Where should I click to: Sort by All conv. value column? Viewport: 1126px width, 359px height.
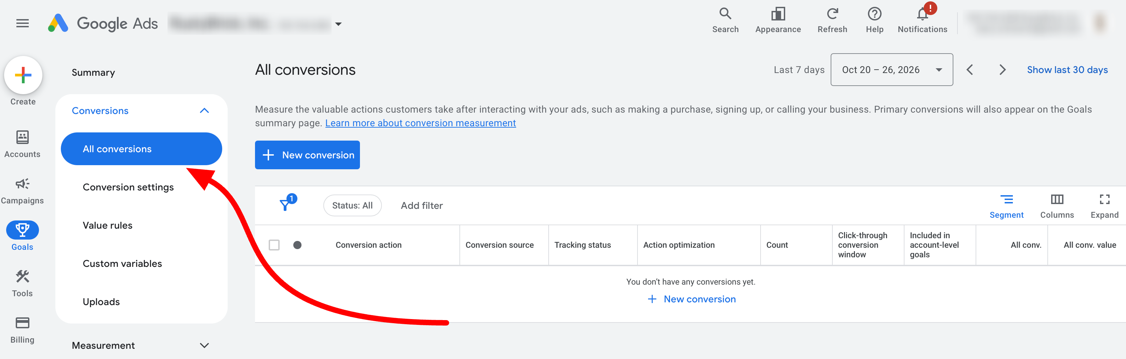(1090, 245)
